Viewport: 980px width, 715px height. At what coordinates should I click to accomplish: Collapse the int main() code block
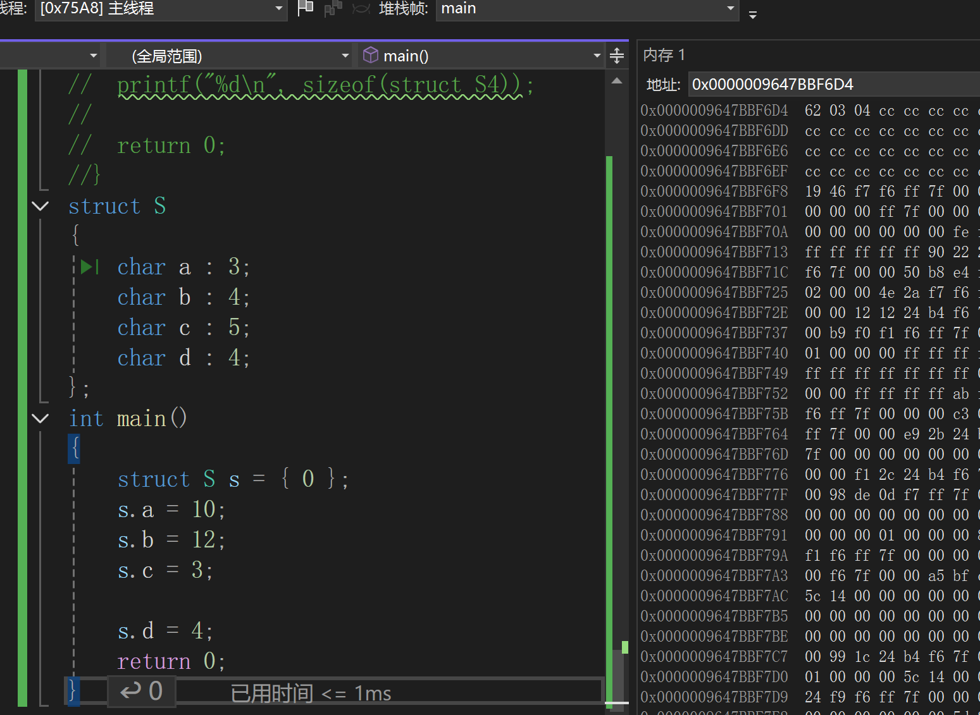coord(40,419)
